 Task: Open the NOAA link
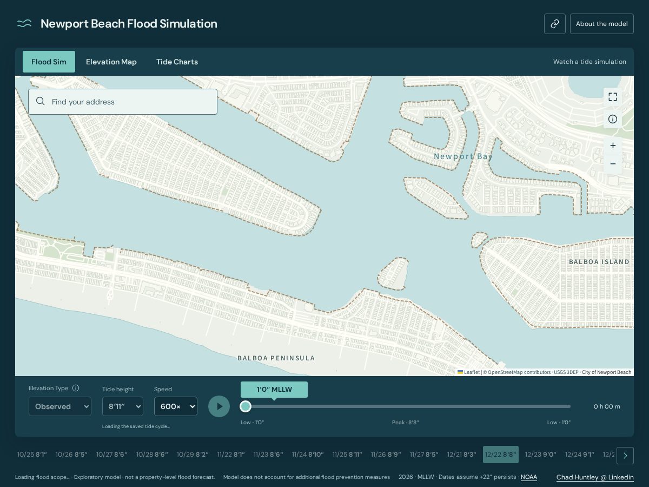(529, 477)
